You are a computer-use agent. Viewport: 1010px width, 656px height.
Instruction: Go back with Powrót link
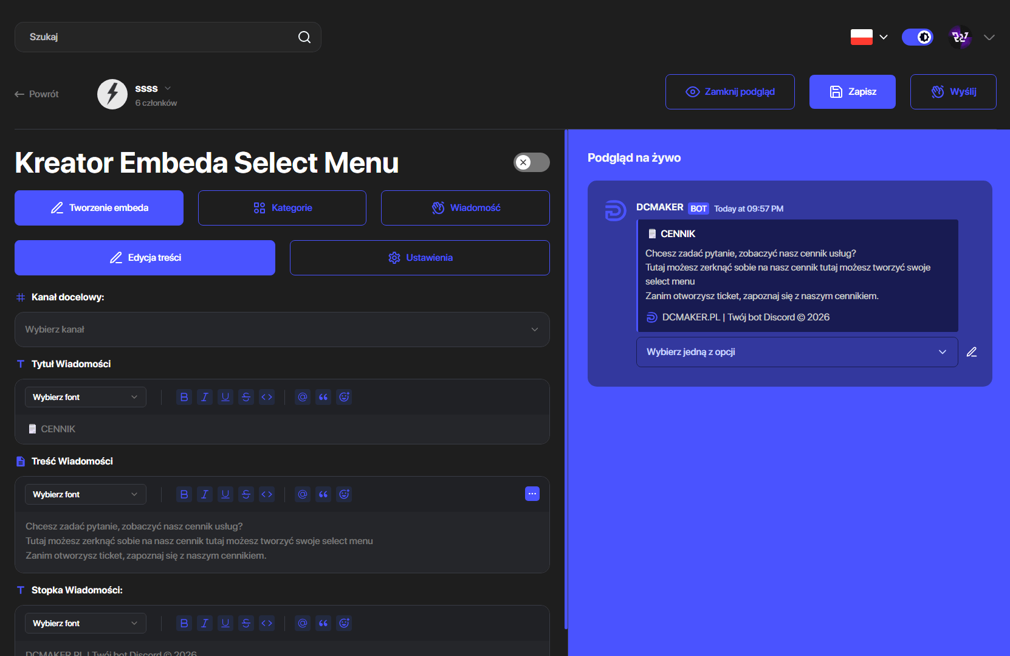(36, 94)
